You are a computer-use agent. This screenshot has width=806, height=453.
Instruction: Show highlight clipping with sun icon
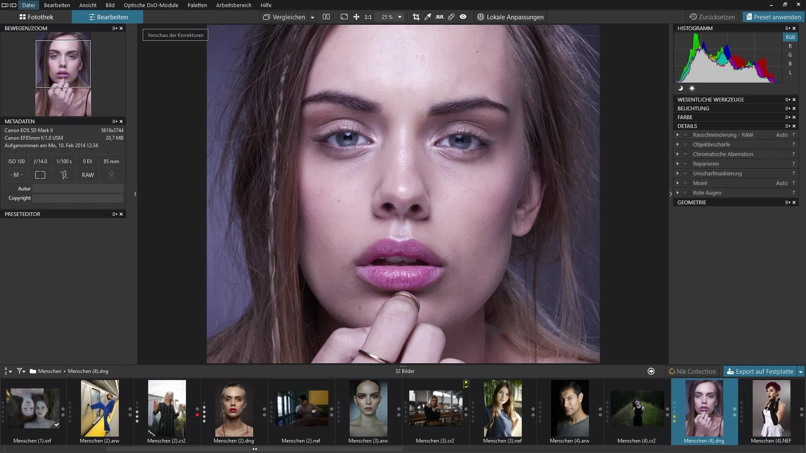coord(692,88)
